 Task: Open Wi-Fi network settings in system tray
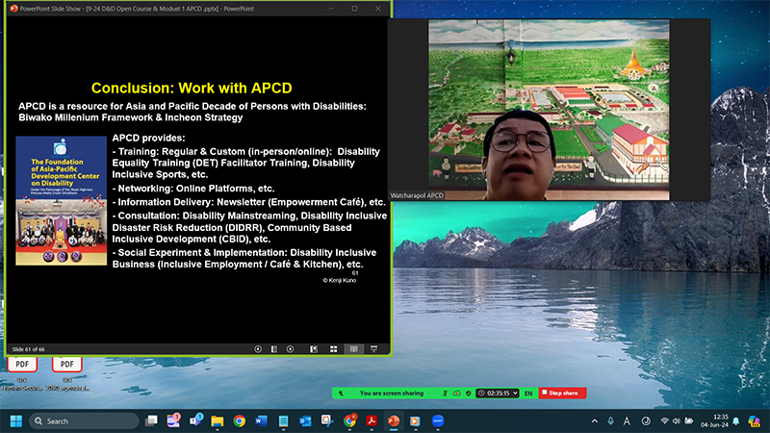click(x=664, y=421)
